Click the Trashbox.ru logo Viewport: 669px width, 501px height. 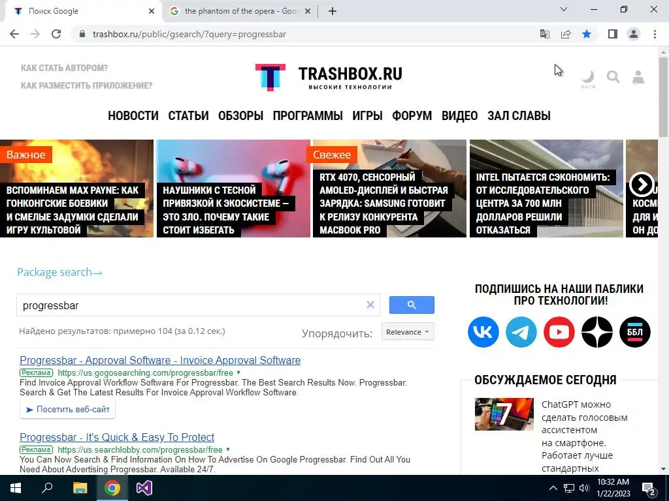click(329, 78)
